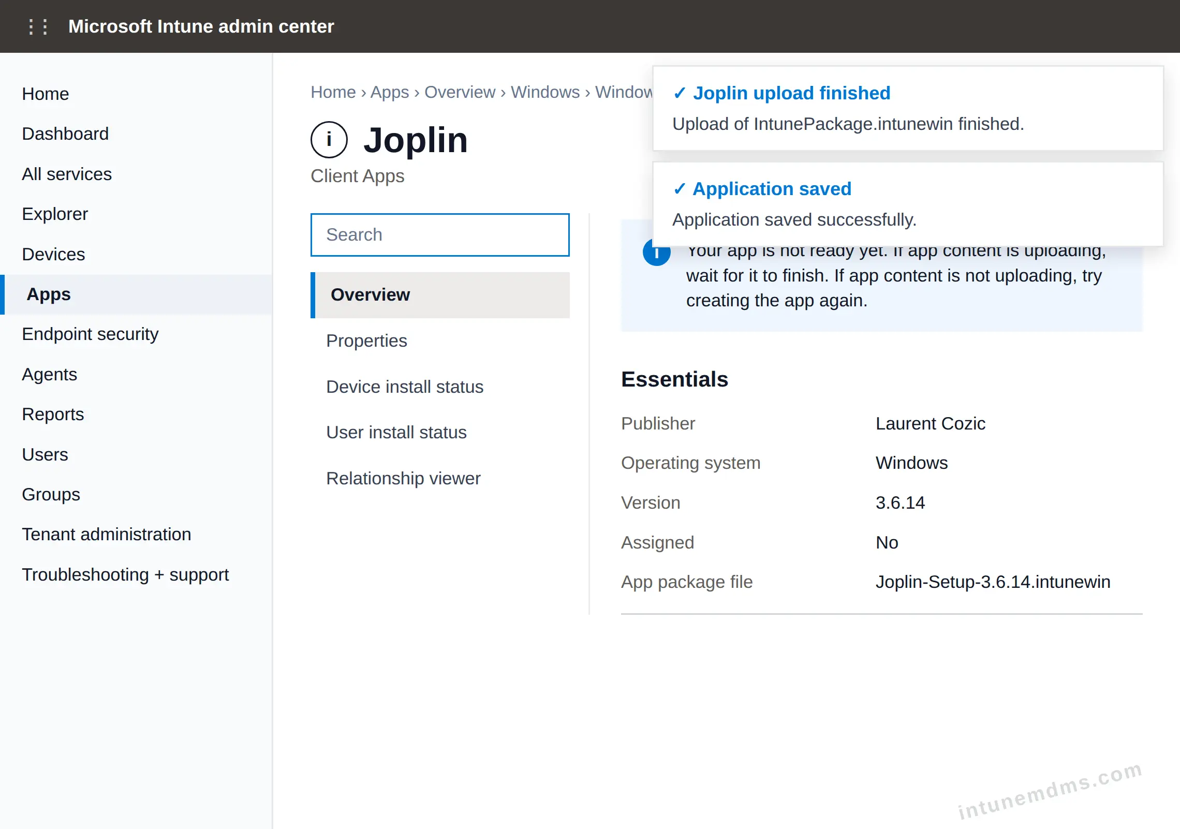
Task: Click the Publisher field label
Action: click(658, 423)
